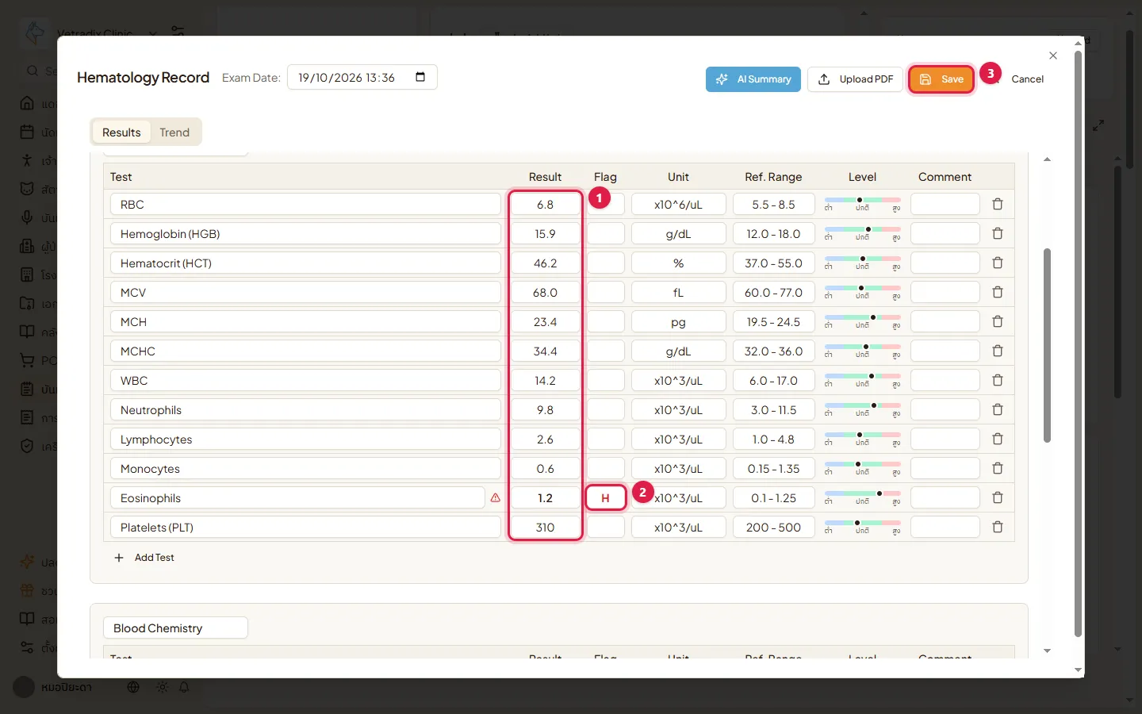This screenshot has width=1142, height=714.
Task: Click the Monocytes reference range 0.15 - 1.35
Action: pyautogui.click(x=774, y=468)
